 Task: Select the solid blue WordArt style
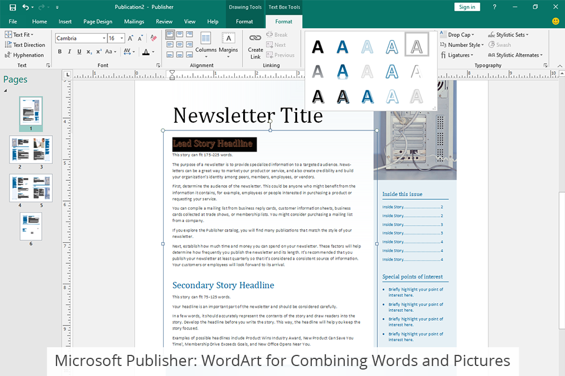pyautogui.click(x=343, y=46)
